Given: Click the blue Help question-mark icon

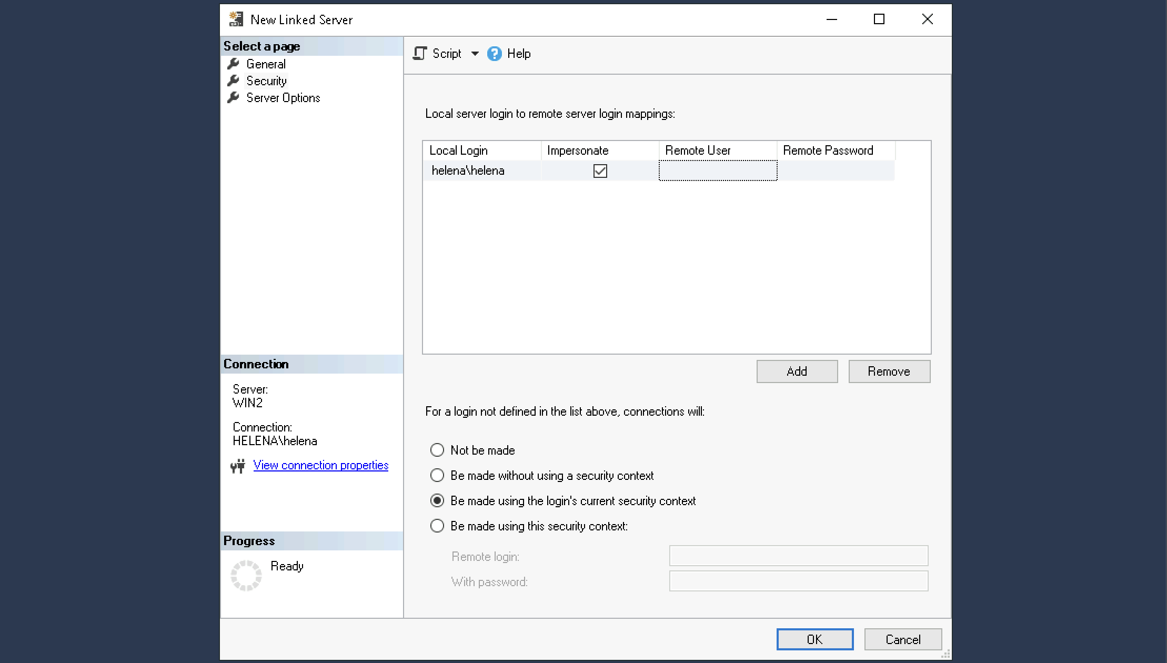Looking at the screenshot, I should pos(494,54).
